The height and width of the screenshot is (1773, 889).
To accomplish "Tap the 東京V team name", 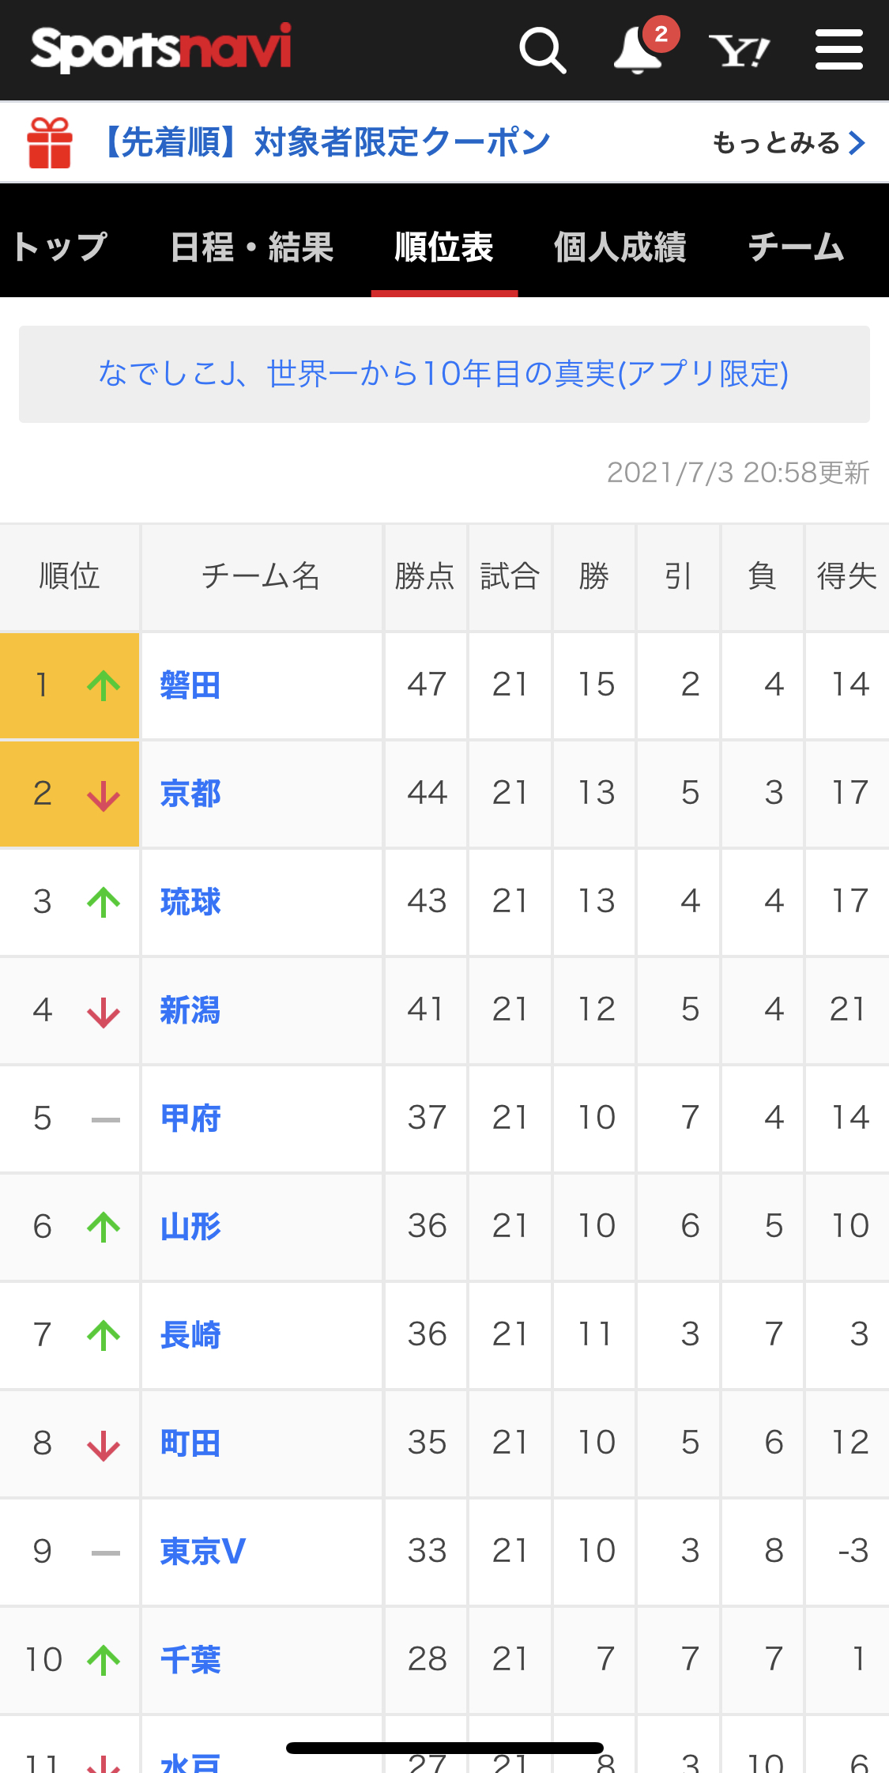I will [x=203, y=1552].
